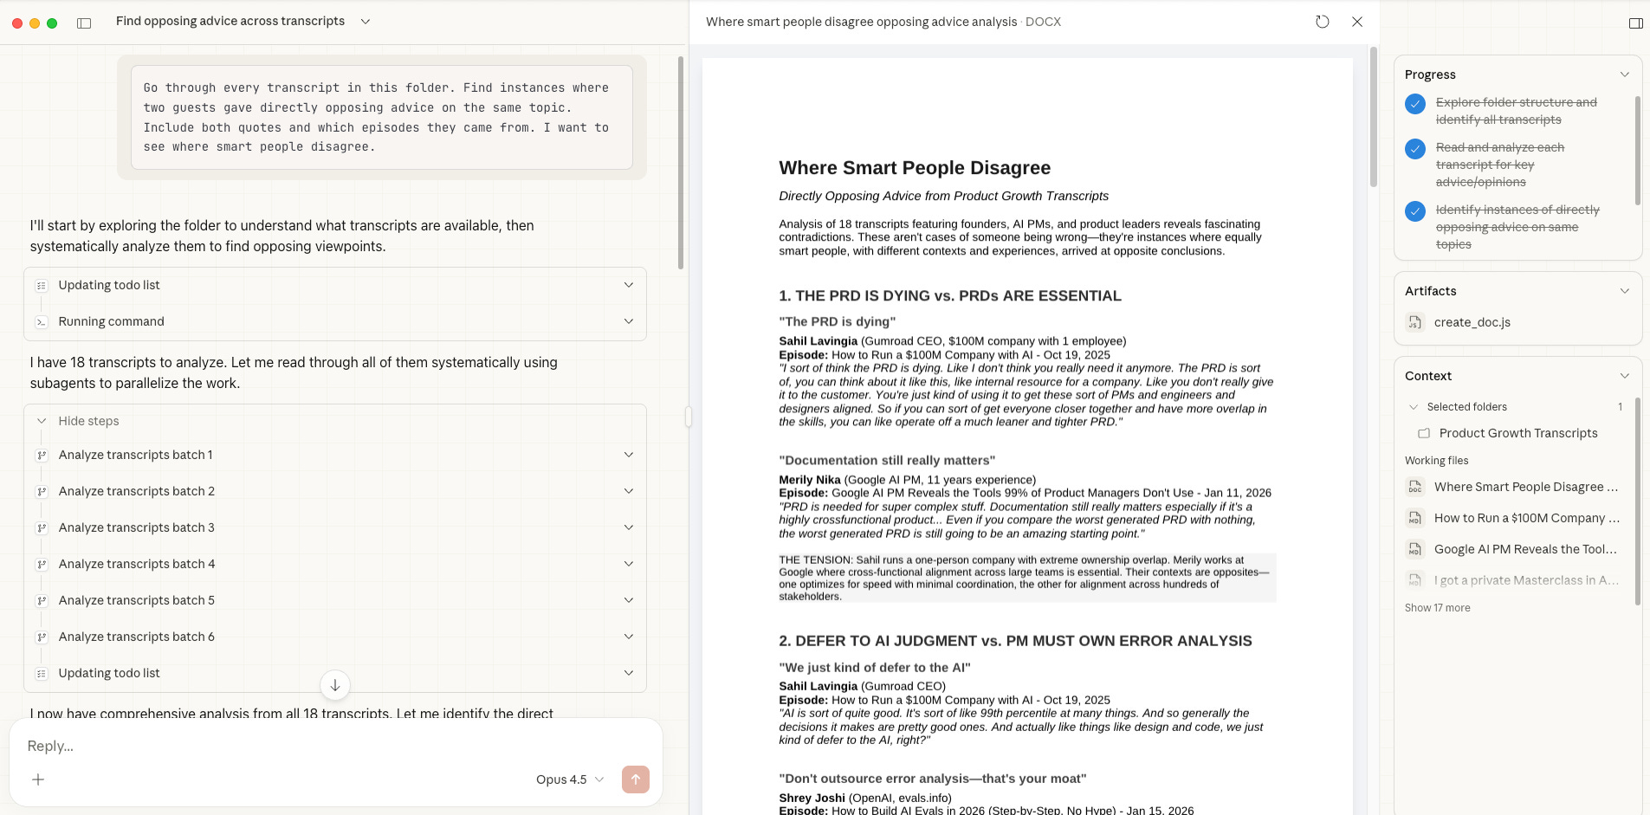Image resolution: width=1650 pixels, height=815 pixels.
Task: Click the Working files label
Action: [1436, 461]
